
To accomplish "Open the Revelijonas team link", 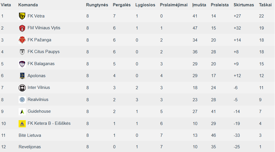I will click(x=30, y=147).
